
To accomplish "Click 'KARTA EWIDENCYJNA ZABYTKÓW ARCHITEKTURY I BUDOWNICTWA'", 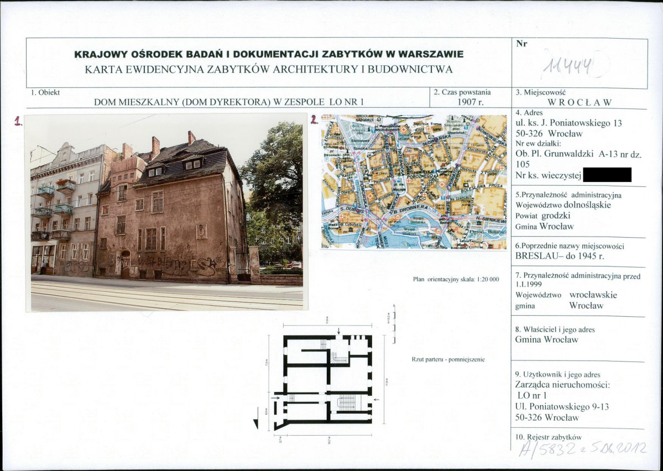I will pos(269,70).
